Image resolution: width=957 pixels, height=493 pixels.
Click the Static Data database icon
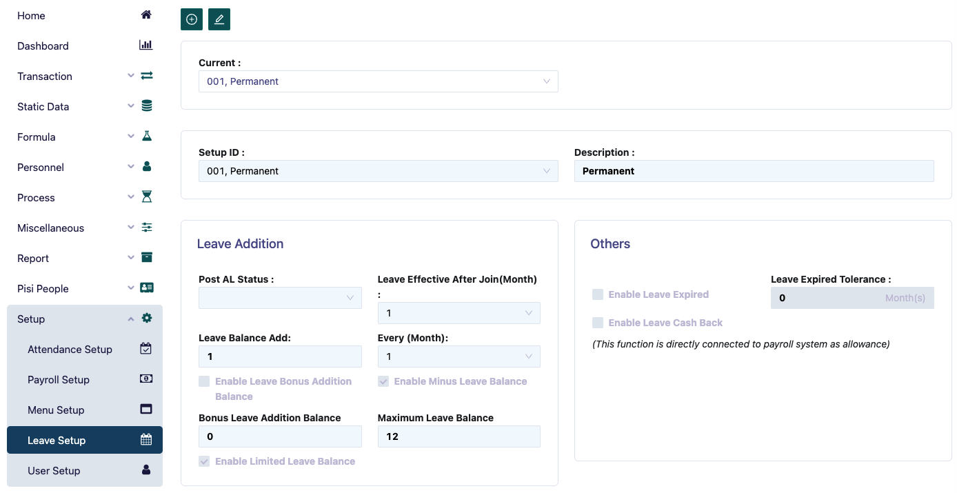(x=146, y=106)
